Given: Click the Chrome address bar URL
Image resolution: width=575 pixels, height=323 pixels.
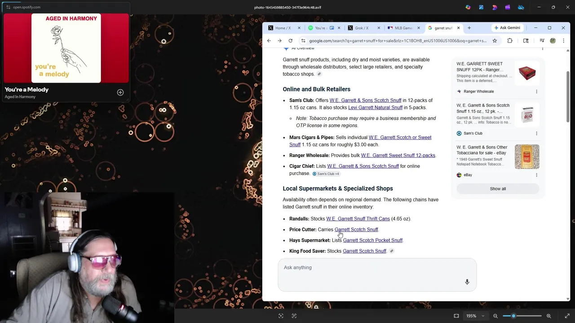Looking at the screenshot, I should pyautogui.click(x=398, y=41).
